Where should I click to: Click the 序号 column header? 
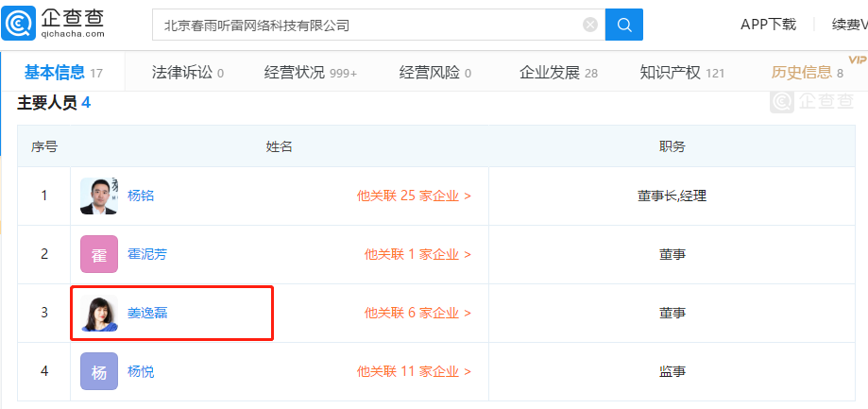(43, 146)
